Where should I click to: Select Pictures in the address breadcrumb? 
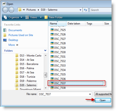pyautogui.click(x=31, y=10)
